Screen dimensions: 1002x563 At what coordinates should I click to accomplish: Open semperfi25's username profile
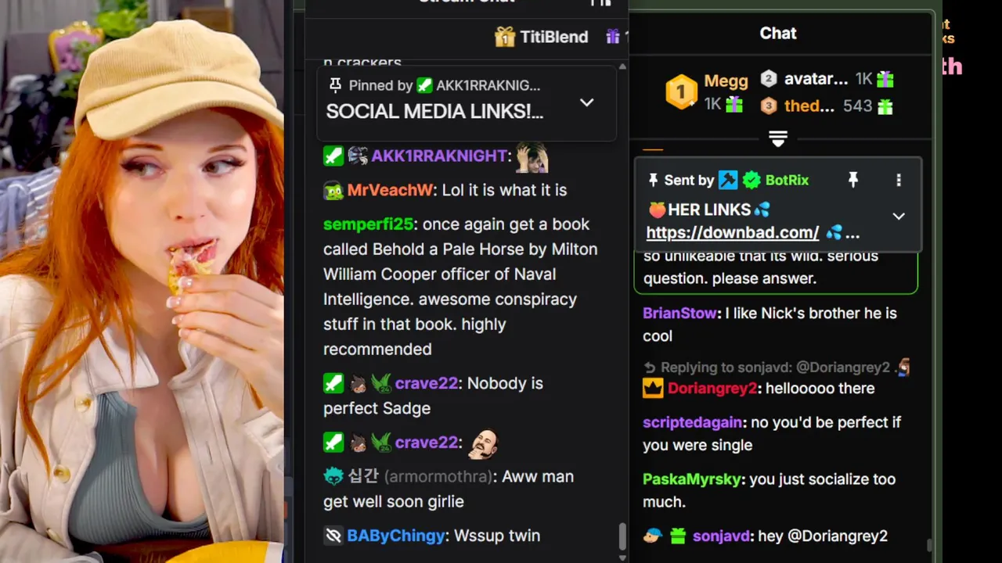368,224
